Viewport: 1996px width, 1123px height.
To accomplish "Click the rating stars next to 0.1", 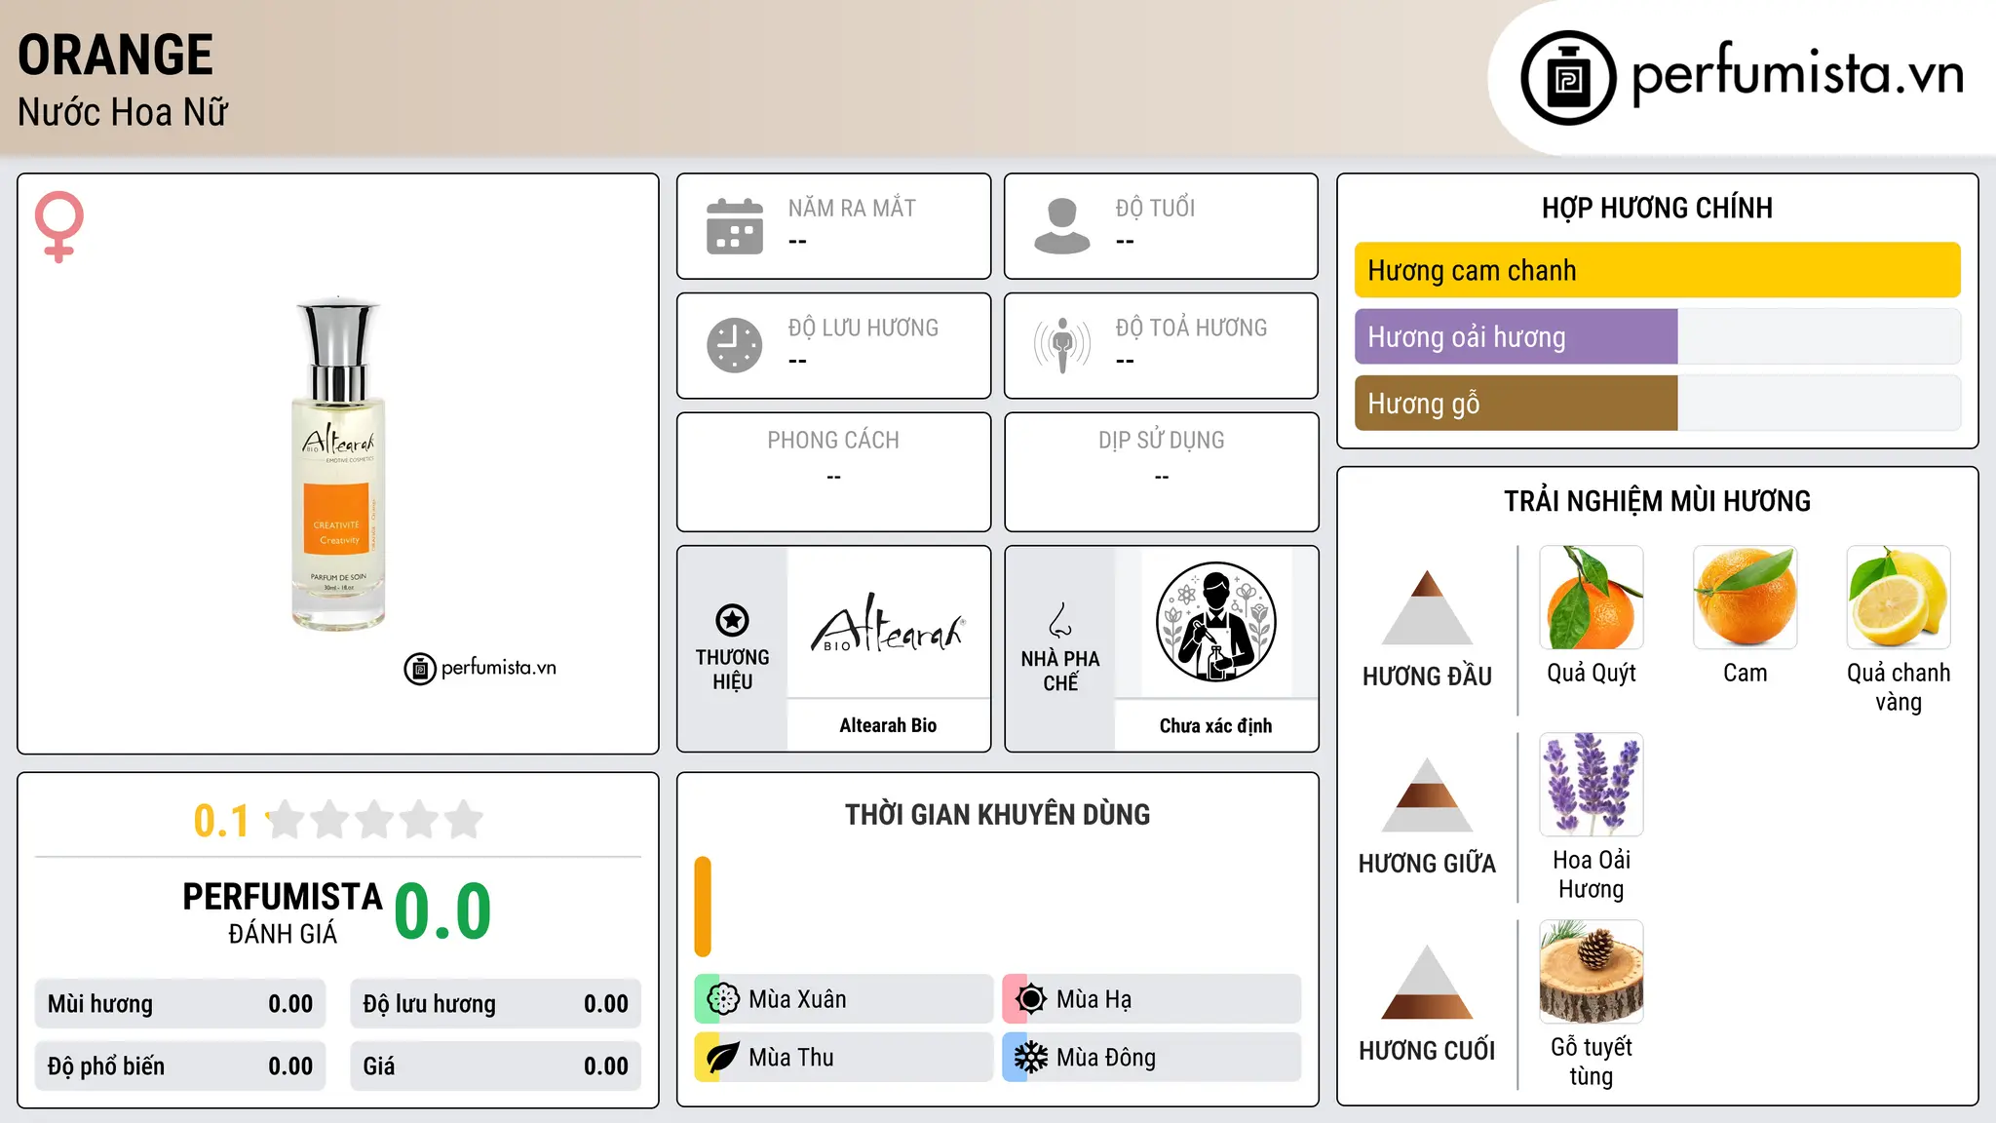I will [x=374, y=820].
